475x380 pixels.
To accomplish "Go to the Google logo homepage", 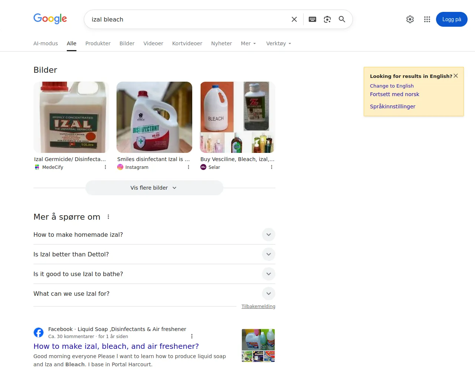I will (50, 19).
